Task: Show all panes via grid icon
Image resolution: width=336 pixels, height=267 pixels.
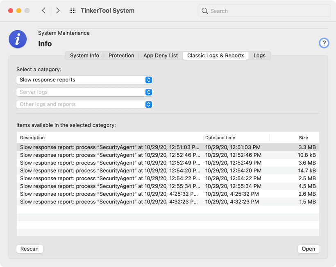Action: [x=73, y=11]
